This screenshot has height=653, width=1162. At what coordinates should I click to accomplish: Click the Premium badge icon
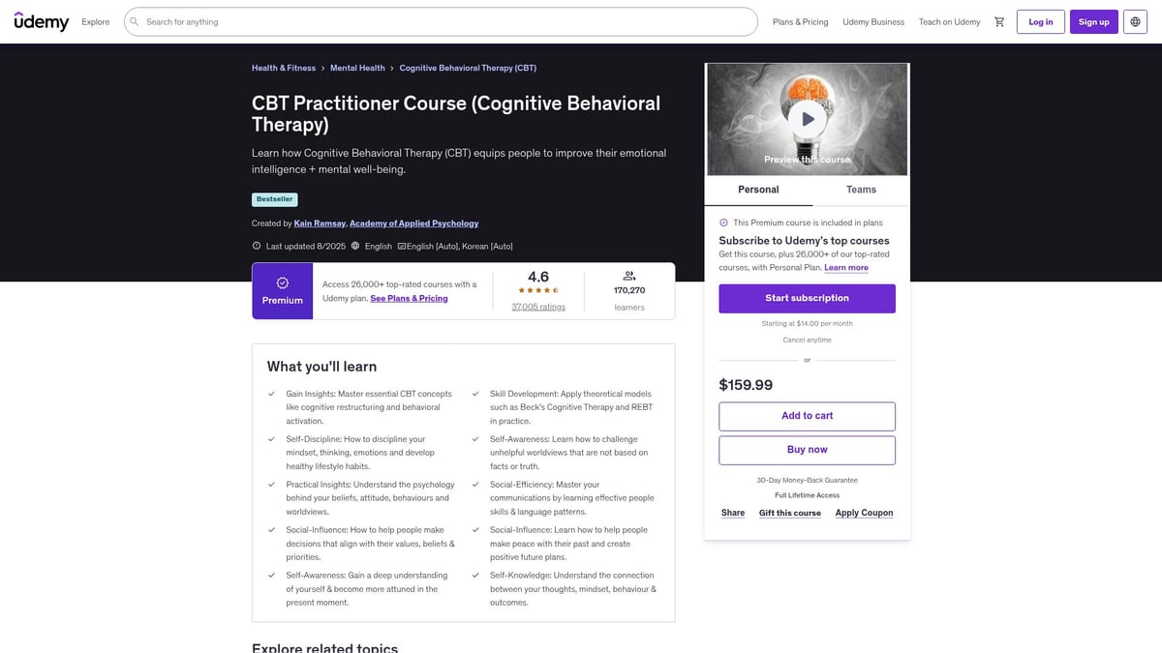point(283,281)
